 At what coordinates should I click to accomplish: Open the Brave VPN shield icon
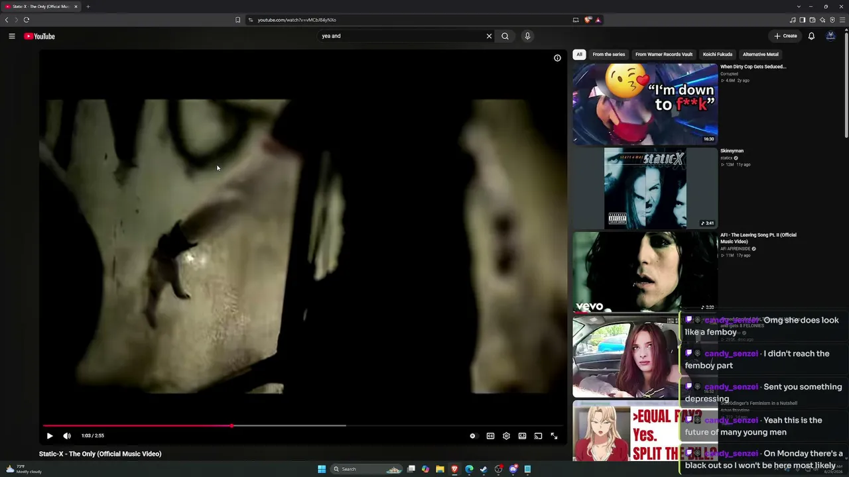pos(832,20)
